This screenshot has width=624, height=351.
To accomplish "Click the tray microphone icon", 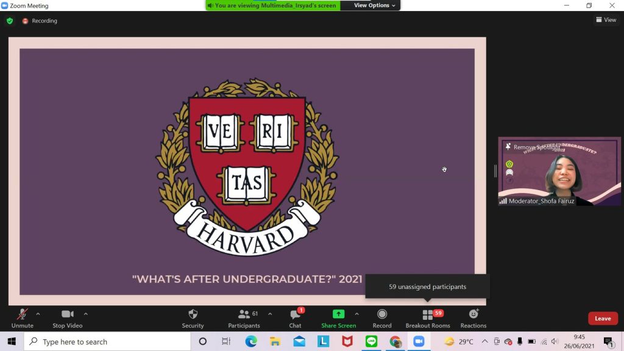I will [x=520, y=341].
